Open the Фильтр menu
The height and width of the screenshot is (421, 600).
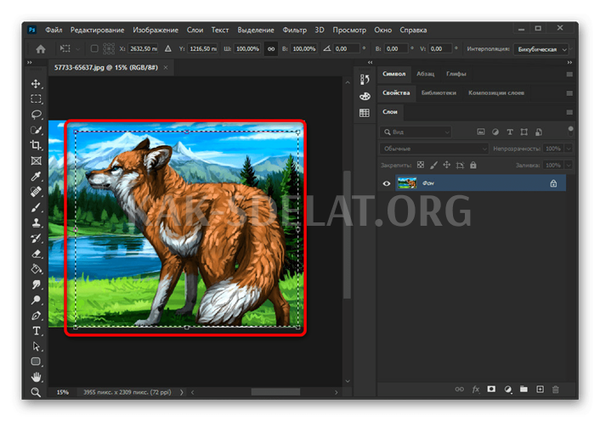[x=294, y=30]
